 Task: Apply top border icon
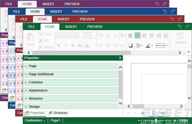pyautogui.click(x=151, y=36)
